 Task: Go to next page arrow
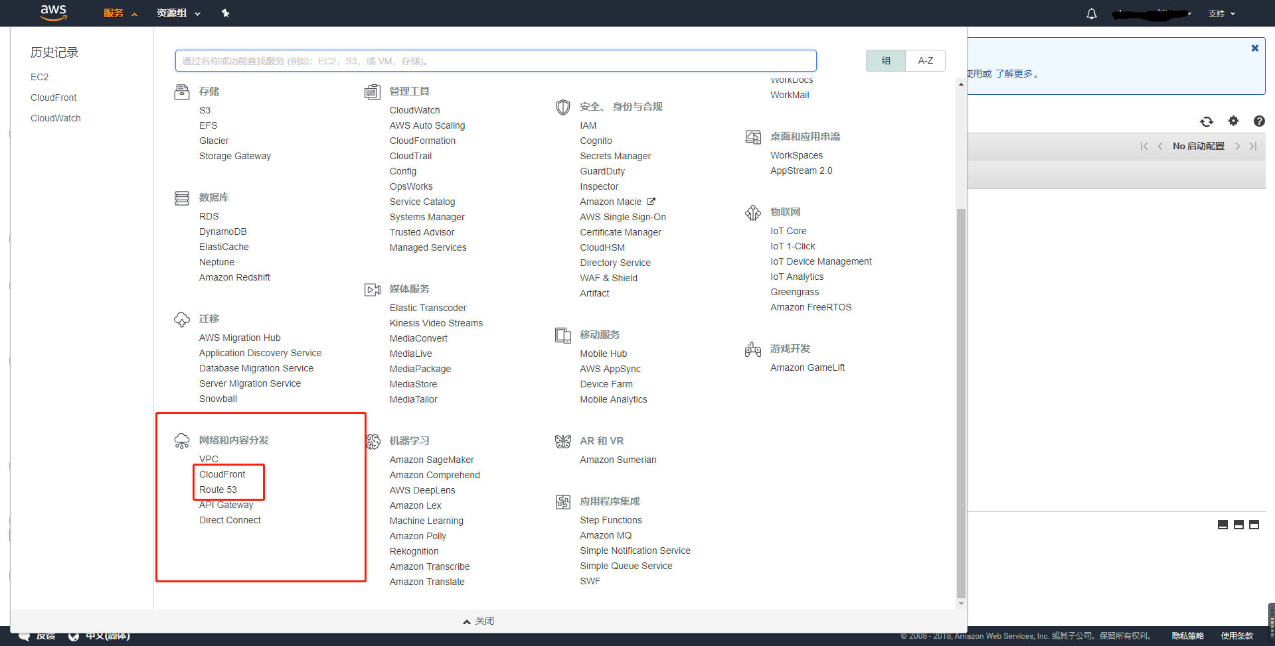point(1237,146)
